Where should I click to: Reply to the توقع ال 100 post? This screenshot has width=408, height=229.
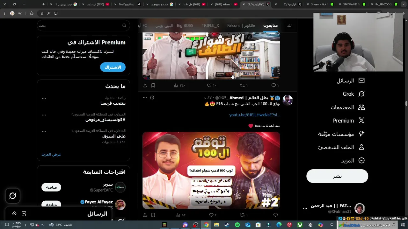[275, 215]
